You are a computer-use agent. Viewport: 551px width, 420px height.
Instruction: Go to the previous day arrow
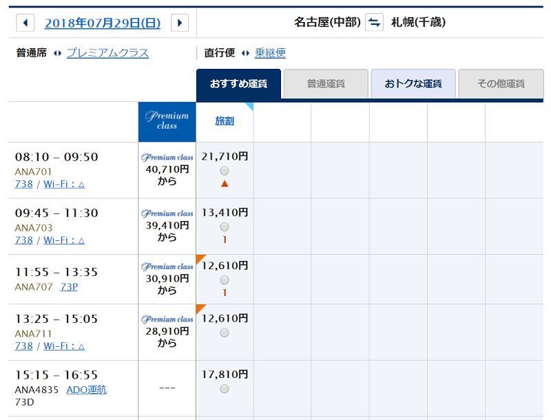coord(25,23)
